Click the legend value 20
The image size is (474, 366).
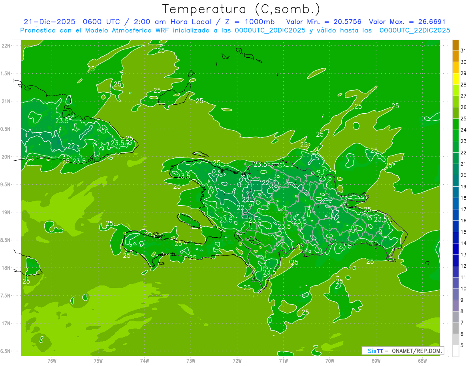(464, 175)
